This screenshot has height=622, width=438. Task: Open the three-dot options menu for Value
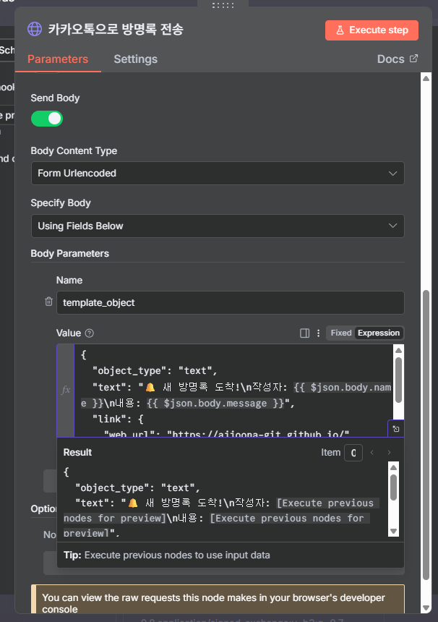click(x=318, y=333)
